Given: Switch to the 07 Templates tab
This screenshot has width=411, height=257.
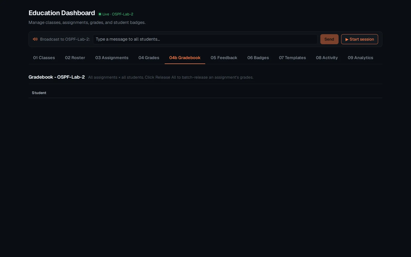Looking at the screenshot, I should coord(292,58).
